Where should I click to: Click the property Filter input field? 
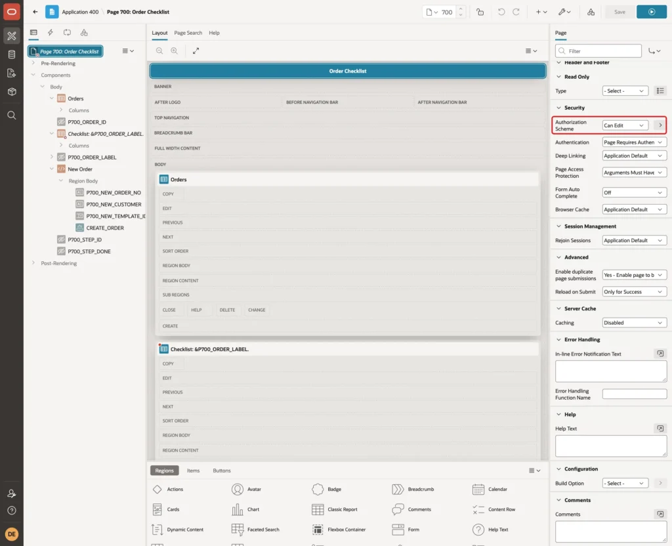coord(598,51)
